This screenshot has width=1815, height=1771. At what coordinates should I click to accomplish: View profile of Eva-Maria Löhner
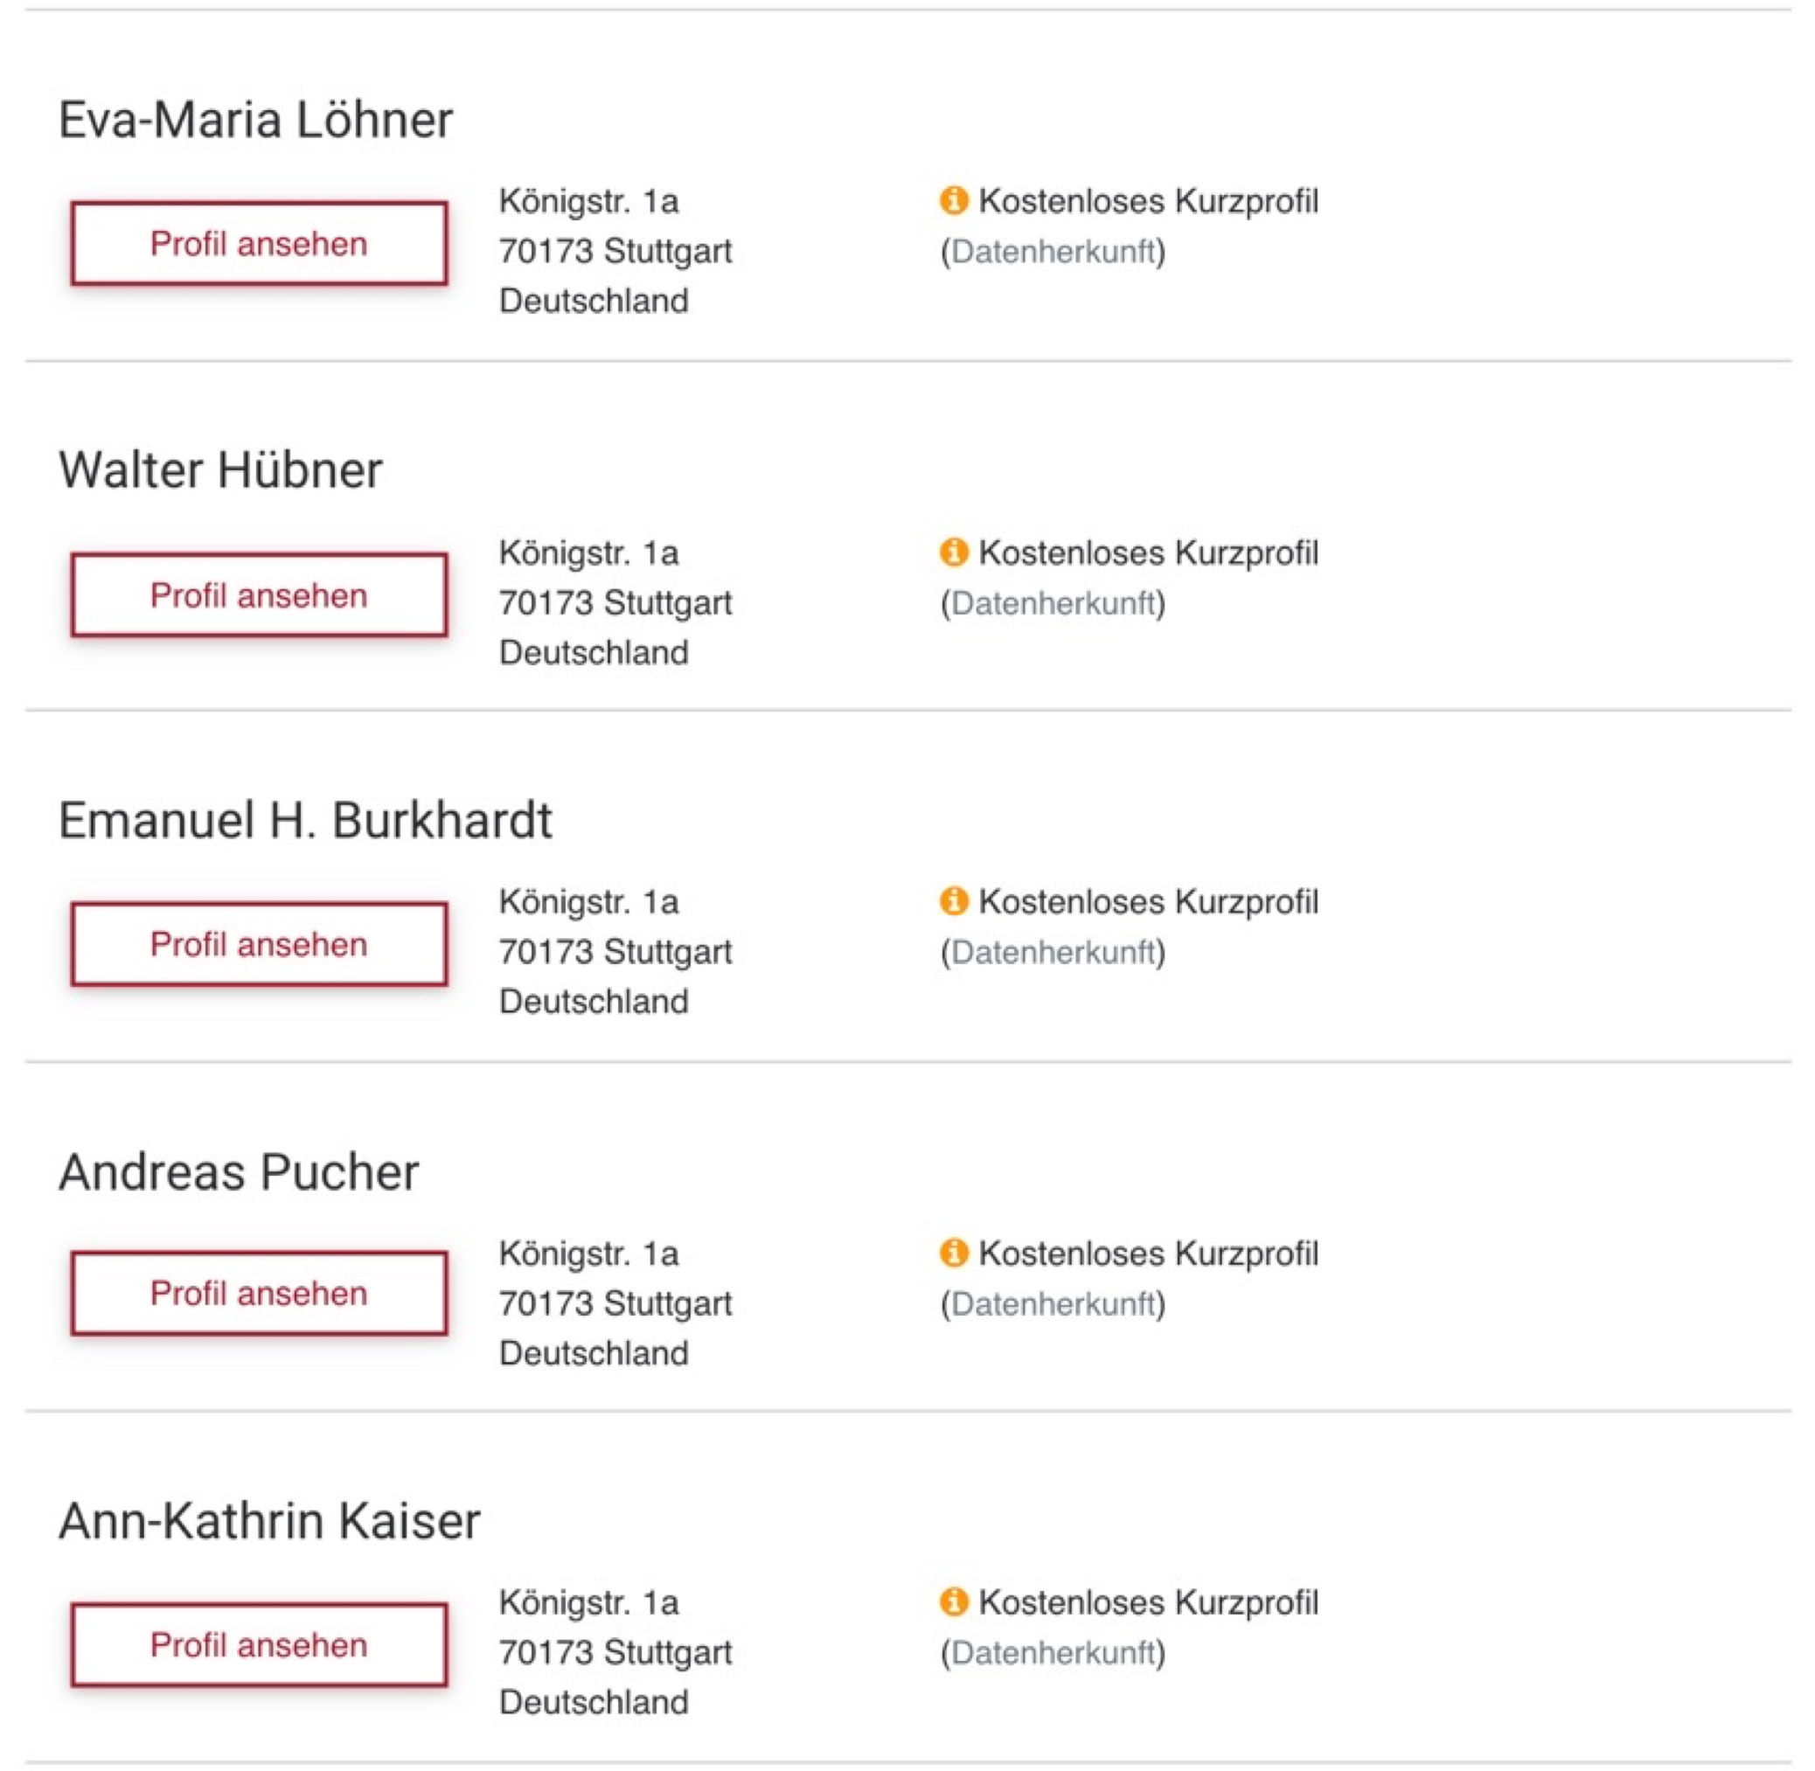pos(259,244)
